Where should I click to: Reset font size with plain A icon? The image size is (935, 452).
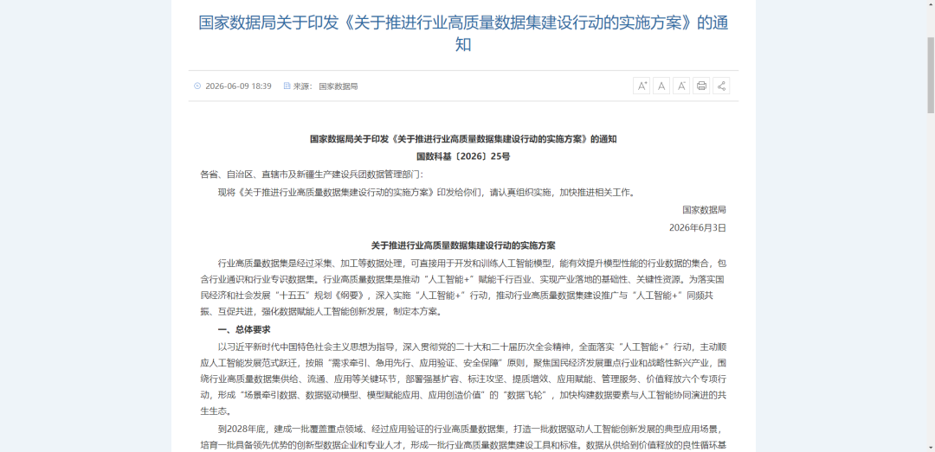point(661,86)
